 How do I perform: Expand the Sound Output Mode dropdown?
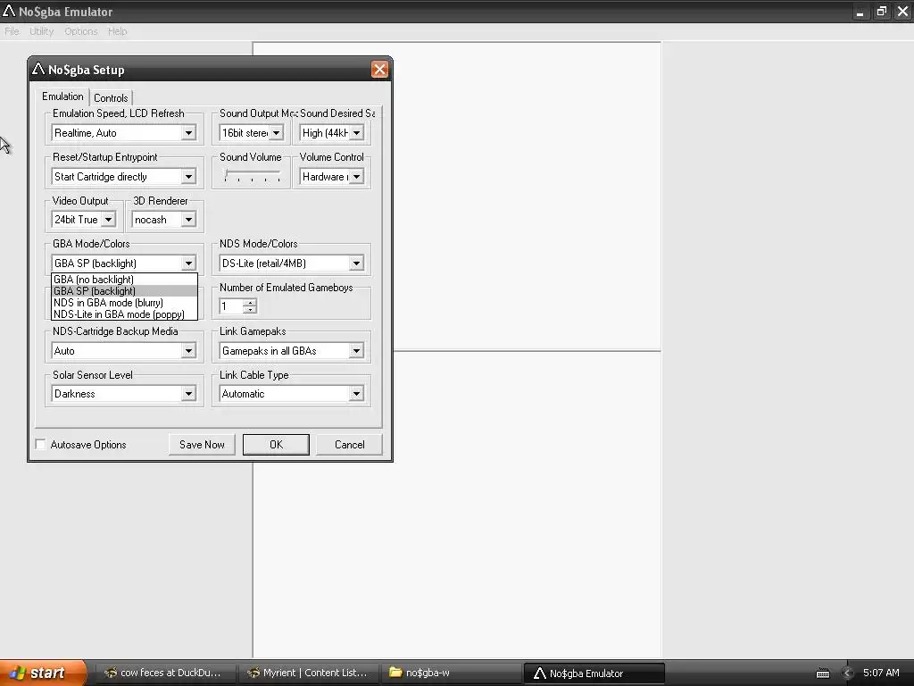click(x=277, y=133)
